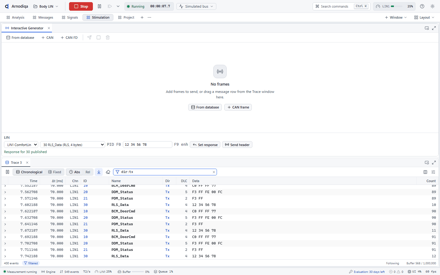Open trace settings sliders icon
The height and width of the screenshot is (275, 440).
click(x=433, y=172)
